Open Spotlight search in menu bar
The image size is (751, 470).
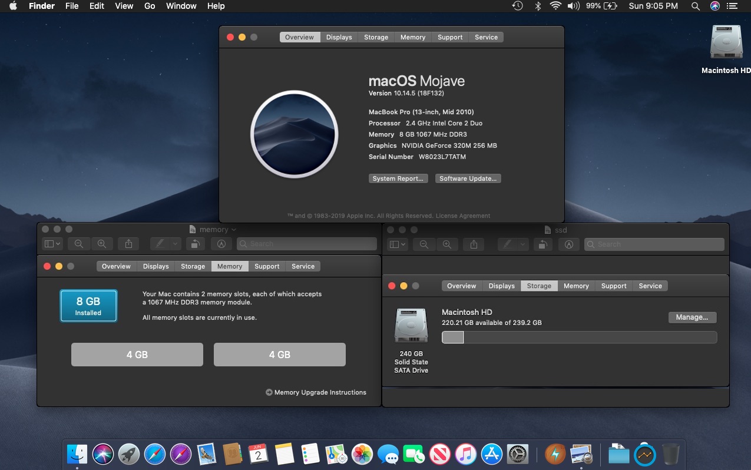696,6
